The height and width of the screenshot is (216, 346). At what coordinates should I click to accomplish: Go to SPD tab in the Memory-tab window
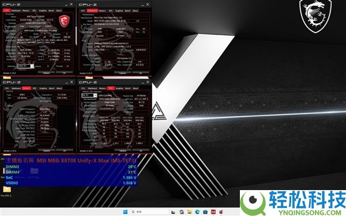point(35,88)
